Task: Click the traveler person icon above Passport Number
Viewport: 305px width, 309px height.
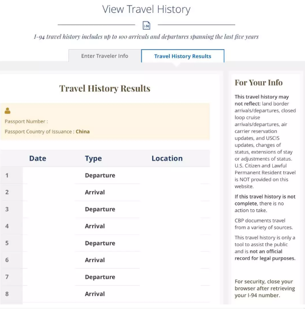Action: click(7, 111)
